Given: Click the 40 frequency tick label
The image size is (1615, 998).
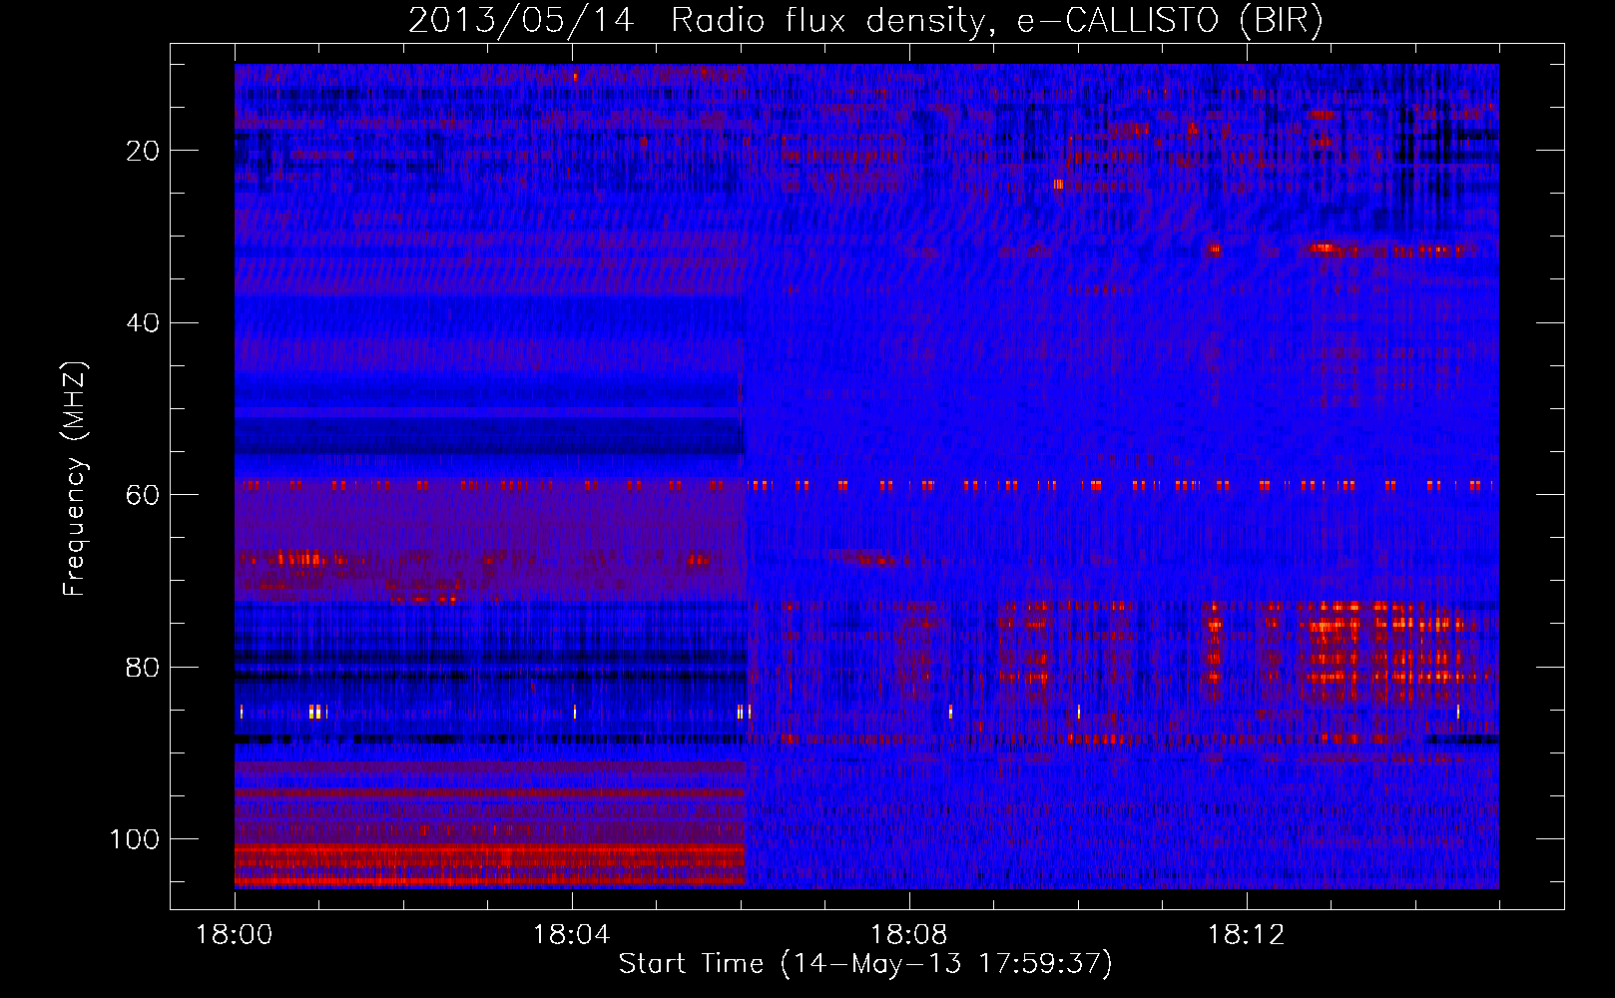Looking at the screenshot, I should click(143, 323).
